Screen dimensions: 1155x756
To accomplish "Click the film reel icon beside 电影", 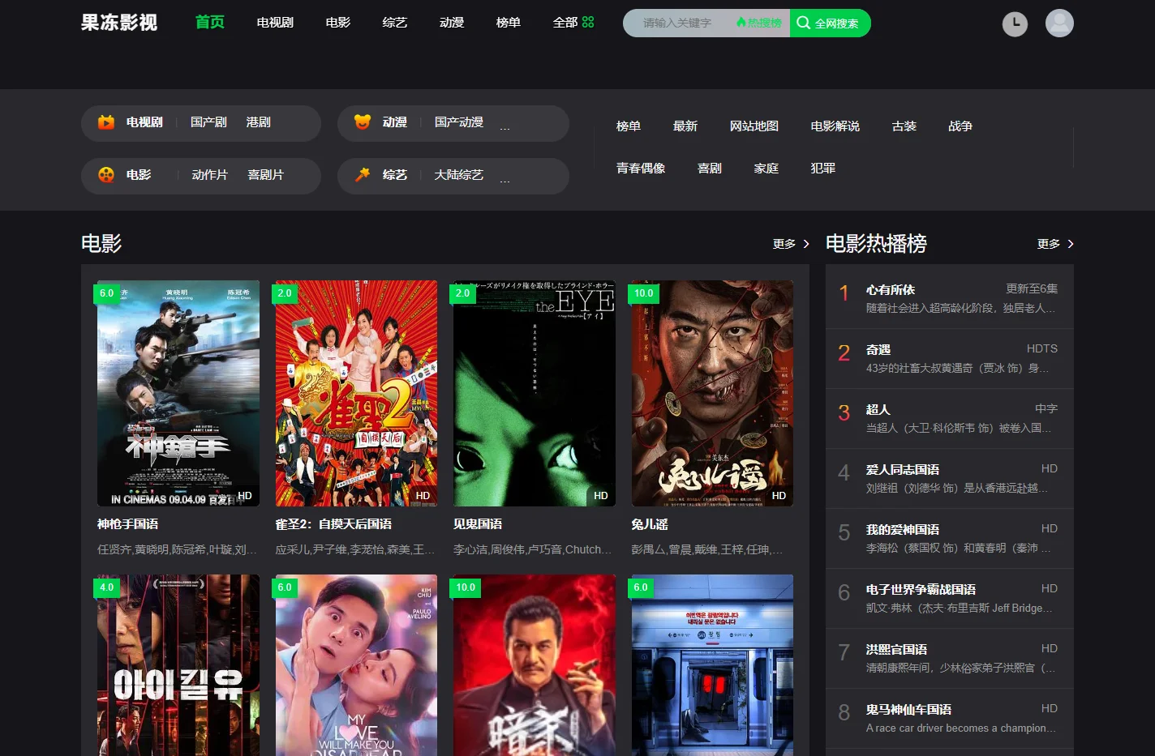I will point(106,175).
